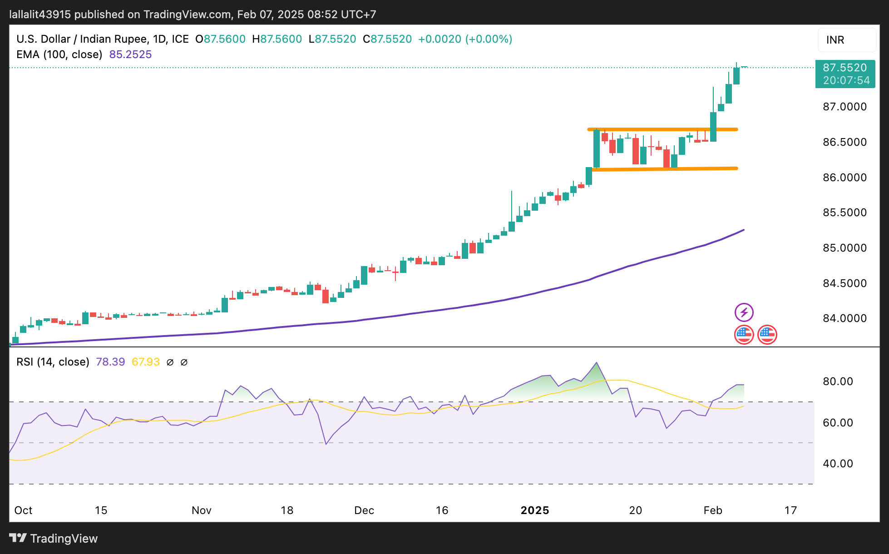Click the Feb label on the time axis

tap(712, 510)
